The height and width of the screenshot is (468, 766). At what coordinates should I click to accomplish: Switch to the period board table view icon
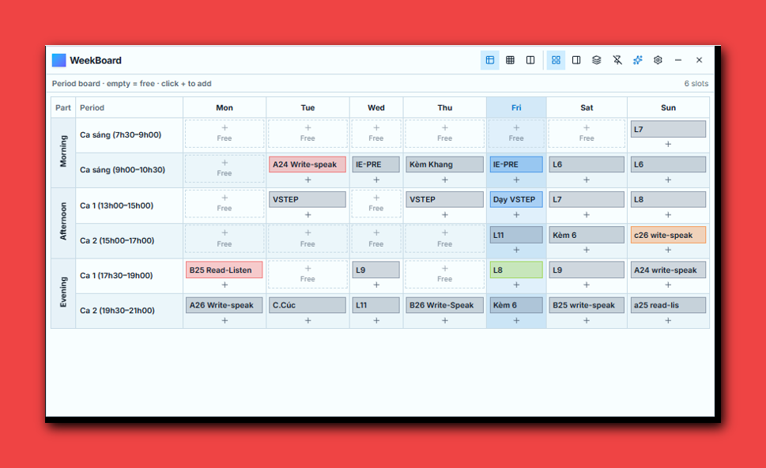pyautogui.click(x=489, y=60)
